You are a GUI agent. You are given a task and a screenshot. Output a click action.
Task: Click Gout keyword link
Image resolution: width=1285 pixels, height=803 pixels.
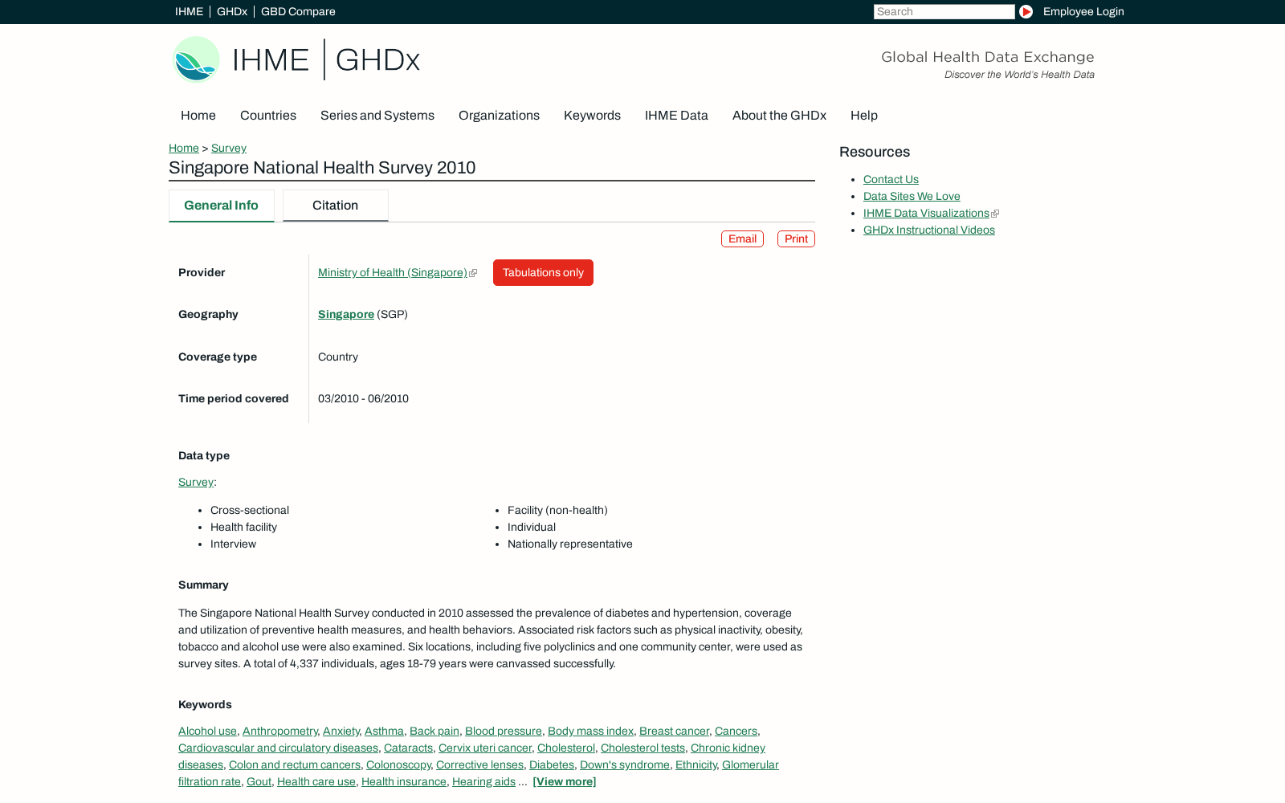pos(259,781)
